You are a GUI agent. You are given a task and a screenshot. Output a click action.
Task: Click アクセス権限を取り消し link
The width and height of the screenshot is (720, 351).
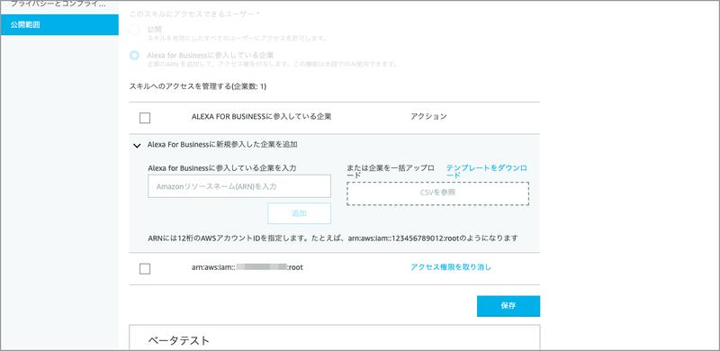pos(451,267)
